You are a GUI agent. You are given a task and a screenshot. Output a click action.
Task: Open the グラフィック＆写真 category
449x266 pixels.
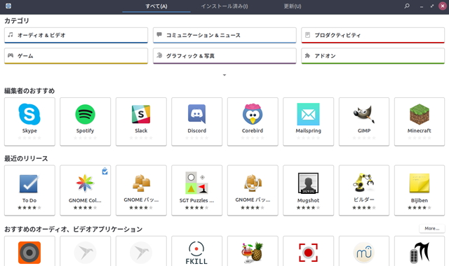click(224, 56)
